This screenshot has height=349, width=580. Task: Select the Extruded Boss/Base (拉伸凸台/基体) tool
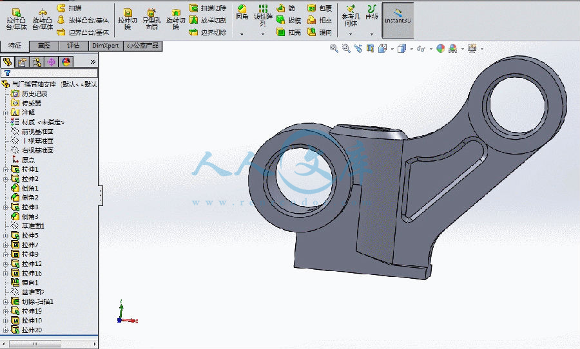[16, 19]
